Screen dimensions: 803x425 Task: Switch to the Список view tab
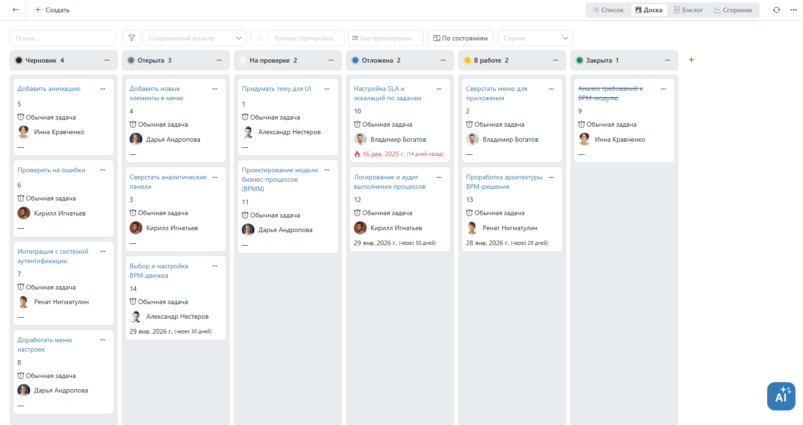click(x=608, y=10)
